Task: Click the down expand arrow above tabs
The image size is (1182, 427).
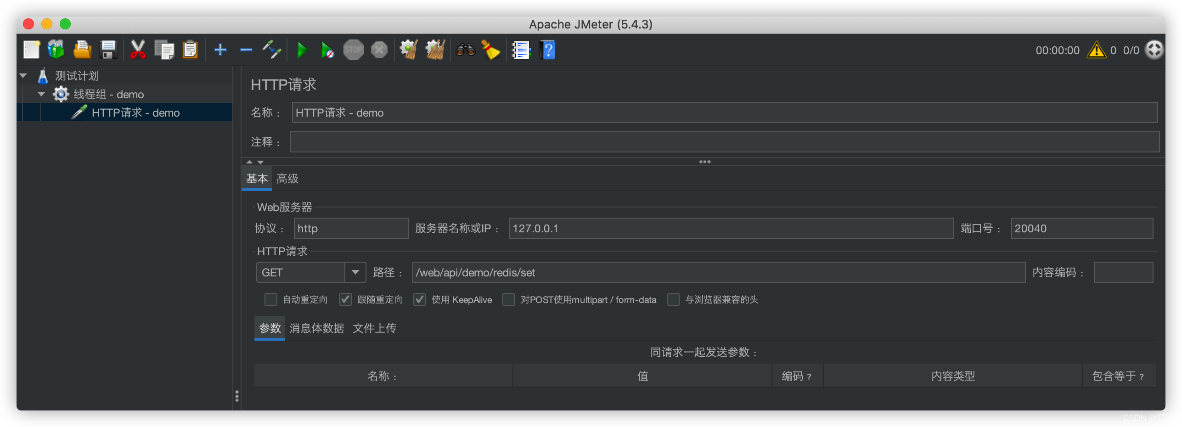Action: coord(260,162)
